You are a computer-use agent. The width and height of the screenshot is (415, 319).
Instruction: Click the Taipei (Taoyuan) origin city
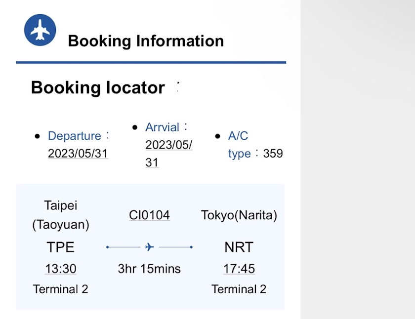click(x=61, y=215)
